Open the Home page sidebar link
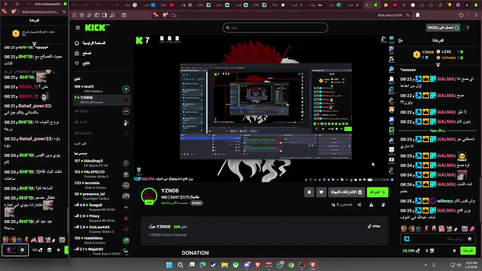482x271 pixels. (90, 43)
